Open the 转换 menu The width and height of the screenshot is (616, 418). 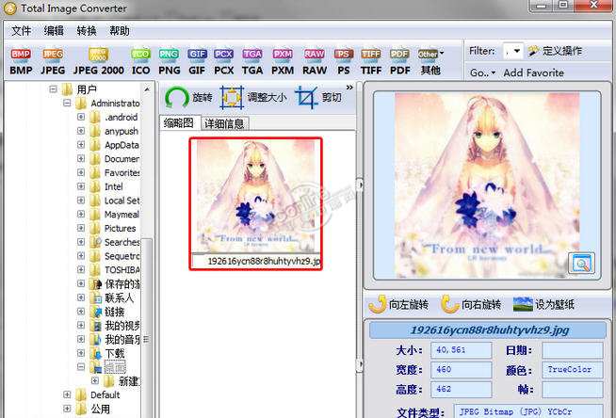click(87, 31)
